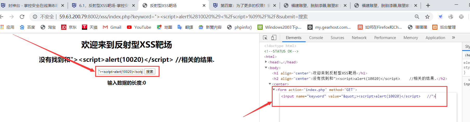Open the YouTube bookmark

pos(139,27)
